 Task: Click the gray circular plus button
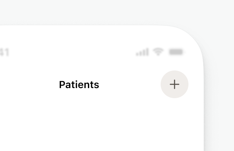click(x=175, y=84)
